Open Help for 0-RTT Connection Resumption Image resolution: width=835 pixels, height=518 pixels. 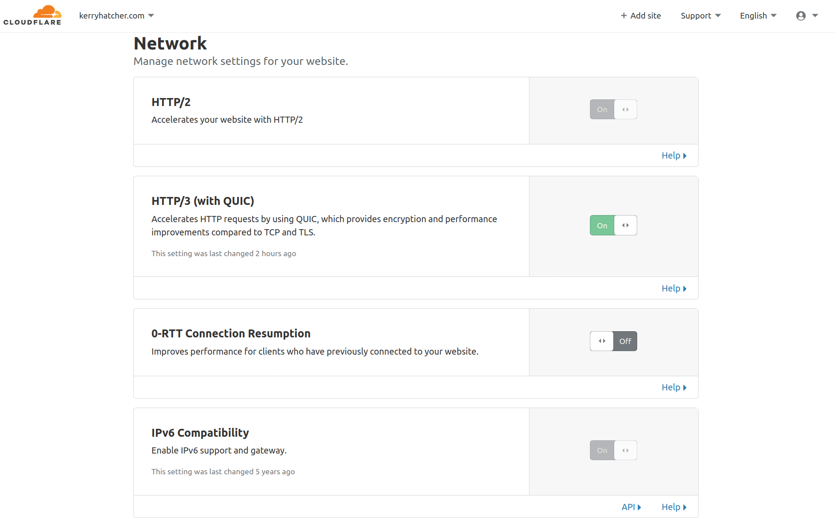671,388
